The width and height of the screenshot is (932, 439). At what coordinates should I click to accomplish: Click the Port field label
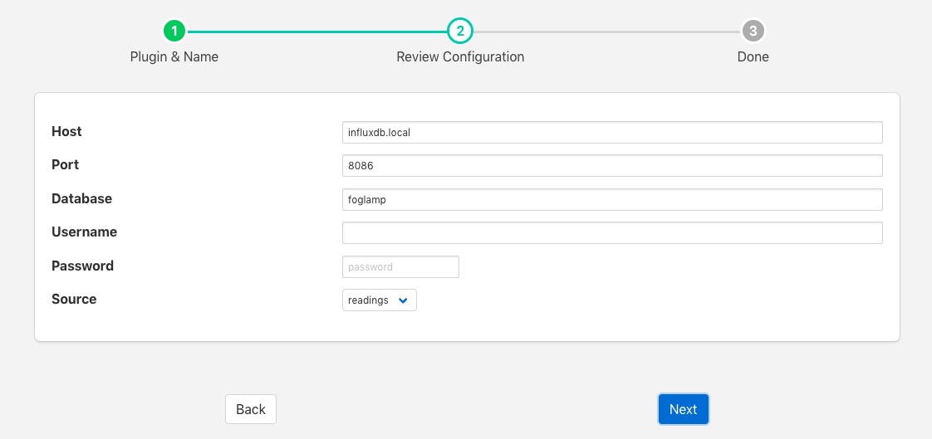coord(65,165)
